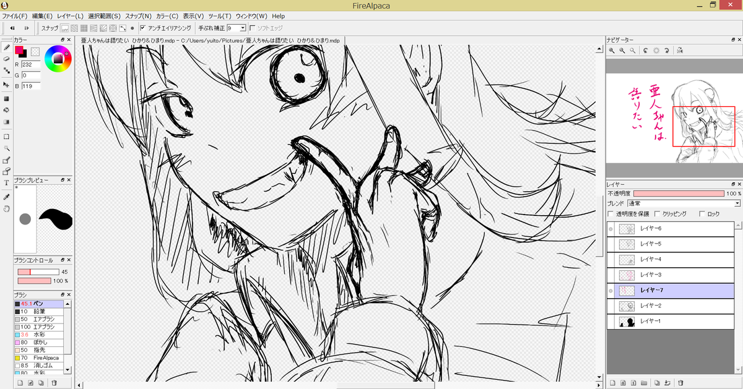Select the Eyedropper tool
The image size is (743, 389).
pyautogui.click(x=6, y=197)
